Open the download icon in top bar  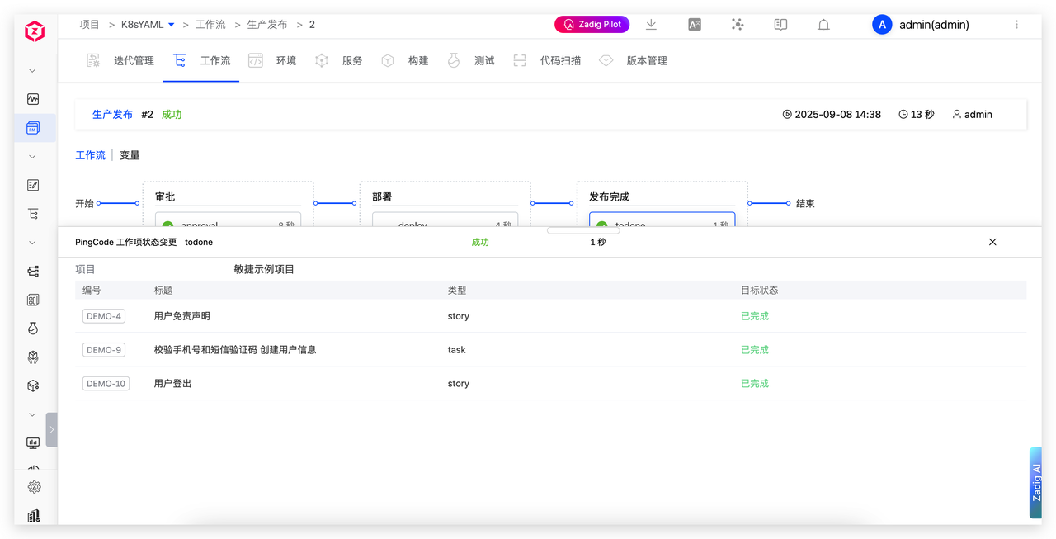(x=651, y=25)
